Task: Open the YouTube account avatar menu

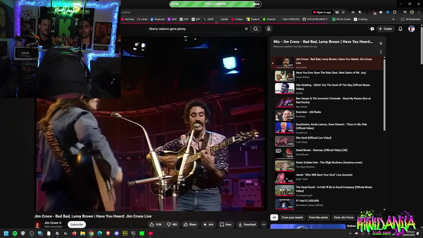Action: (411, 29)
